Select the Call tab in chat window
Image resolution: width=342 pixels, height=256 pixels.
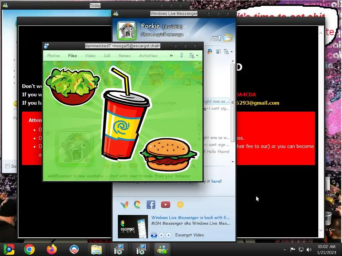click(107, 56)
